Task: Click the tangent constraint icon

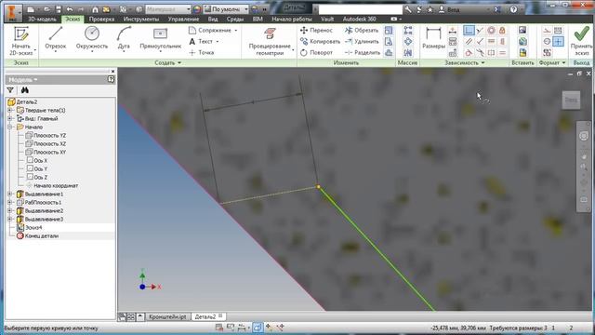Action: 469,53
